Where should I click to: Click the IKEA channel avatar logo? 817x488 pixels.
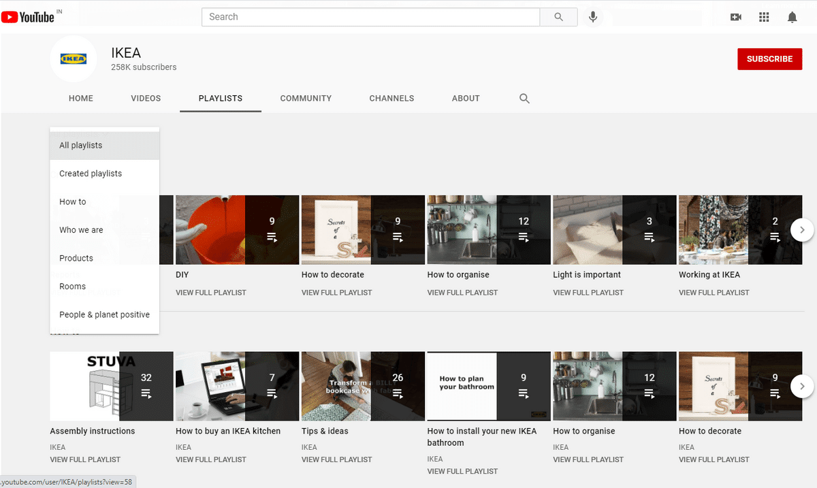coord(74,59)
